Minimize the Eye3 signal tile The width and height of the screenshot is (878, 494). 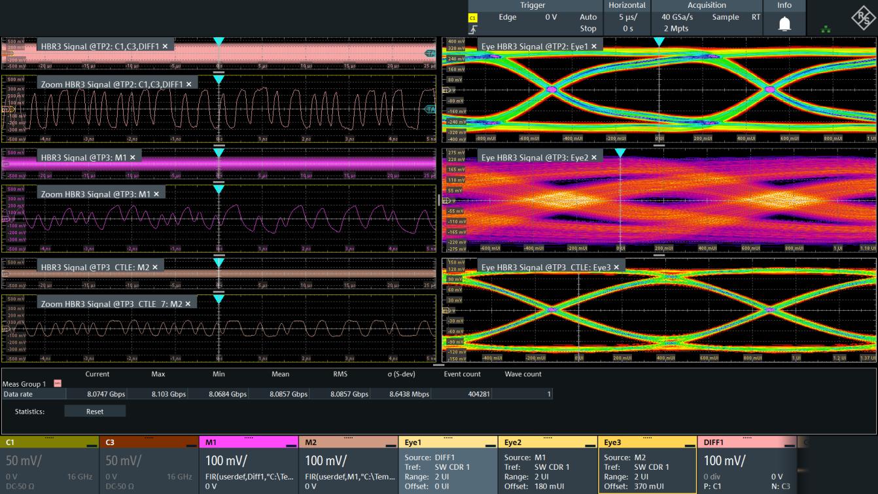pyautogui.click(x=689, y=444)
